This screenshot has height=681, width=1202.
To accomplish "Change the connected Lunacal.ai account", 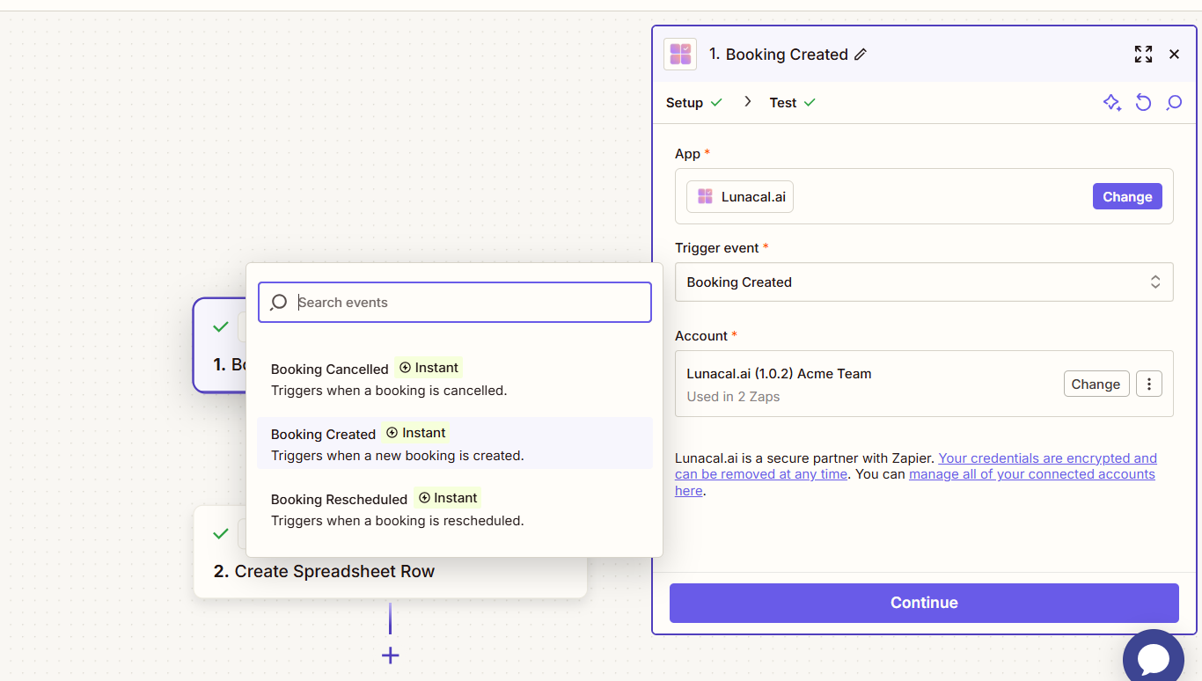I will 1096,384.
